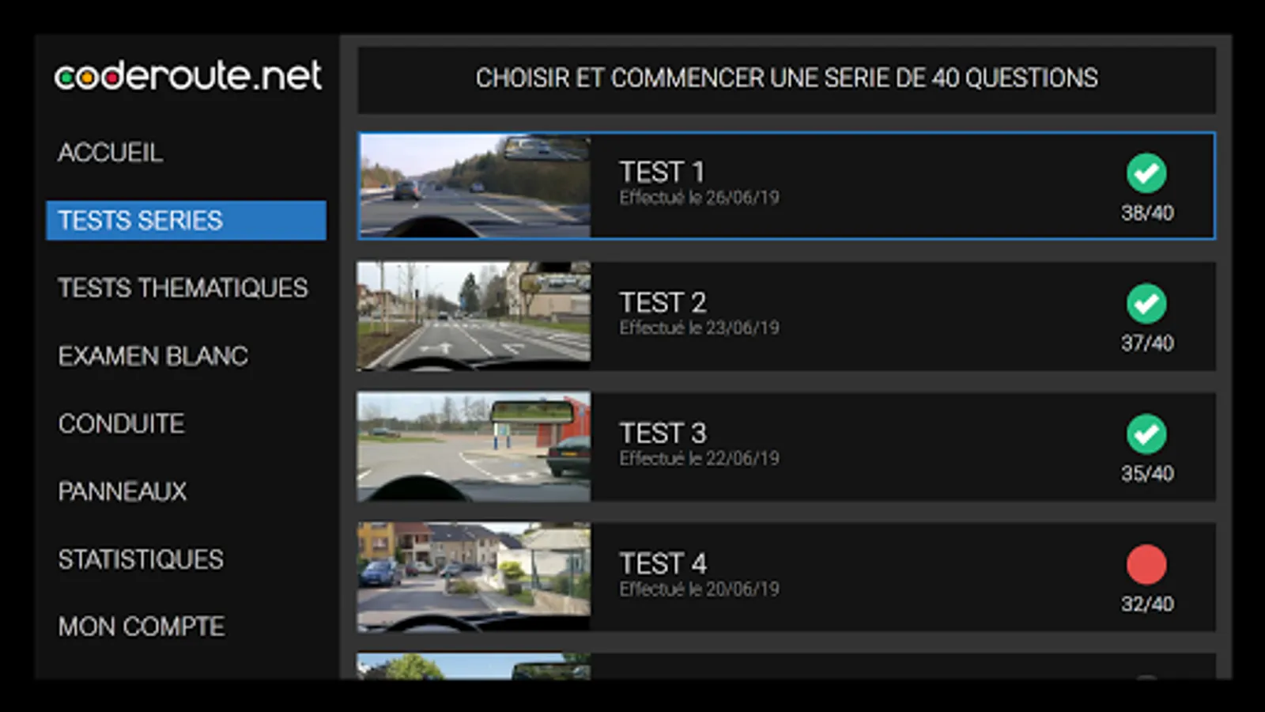
Task: Go to the Accueil menu item
Action: click(x=111, y=152)
